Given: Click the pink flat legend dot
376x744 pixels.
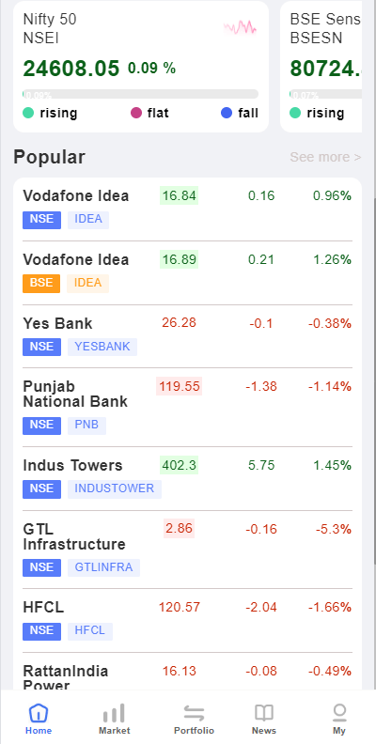Looking at the screenshot, I should pyautogui.click(x=136, y=113).
